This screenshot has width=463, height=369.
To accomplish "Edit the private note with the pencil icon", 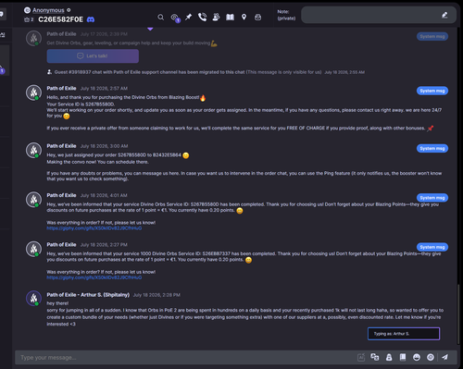I will [x=444, y=15].
